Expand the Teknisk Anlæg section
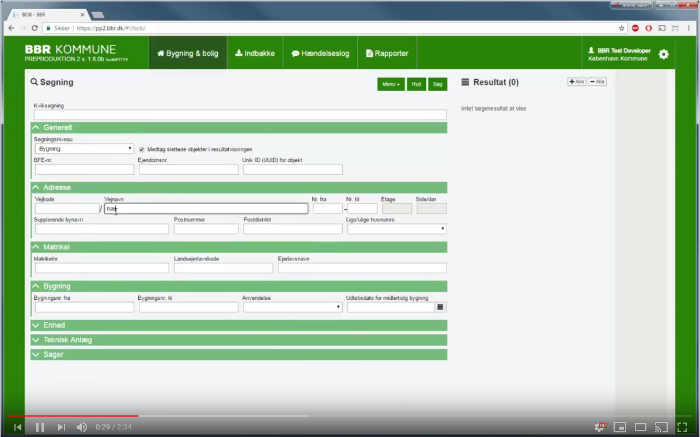Screen dimensions: 700x437 tap(239, 340)
